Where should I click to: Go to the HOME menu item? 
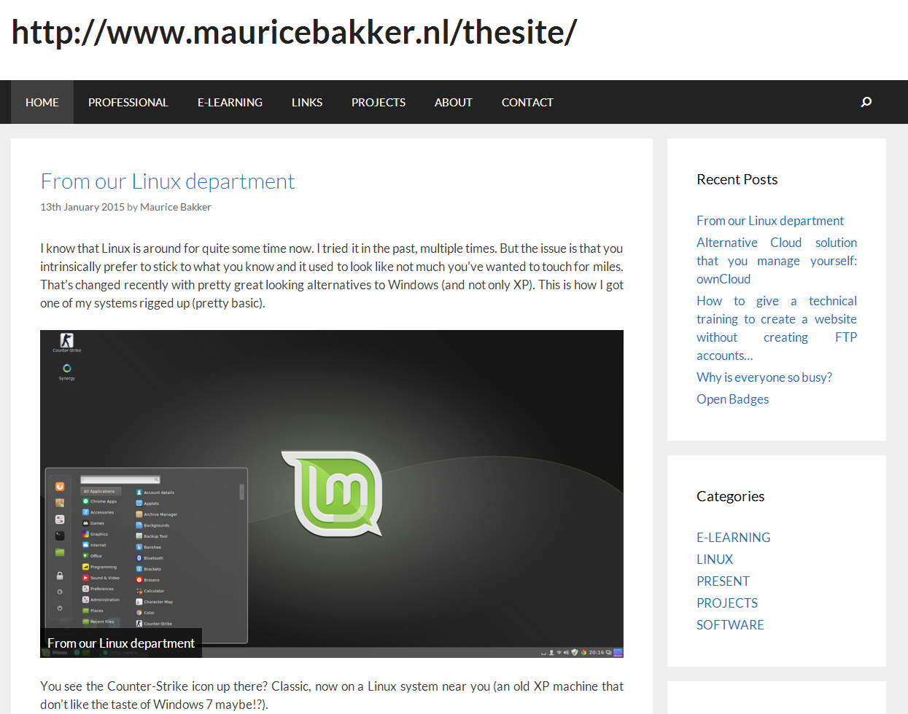pyautogui.click(x=42, y=102)
